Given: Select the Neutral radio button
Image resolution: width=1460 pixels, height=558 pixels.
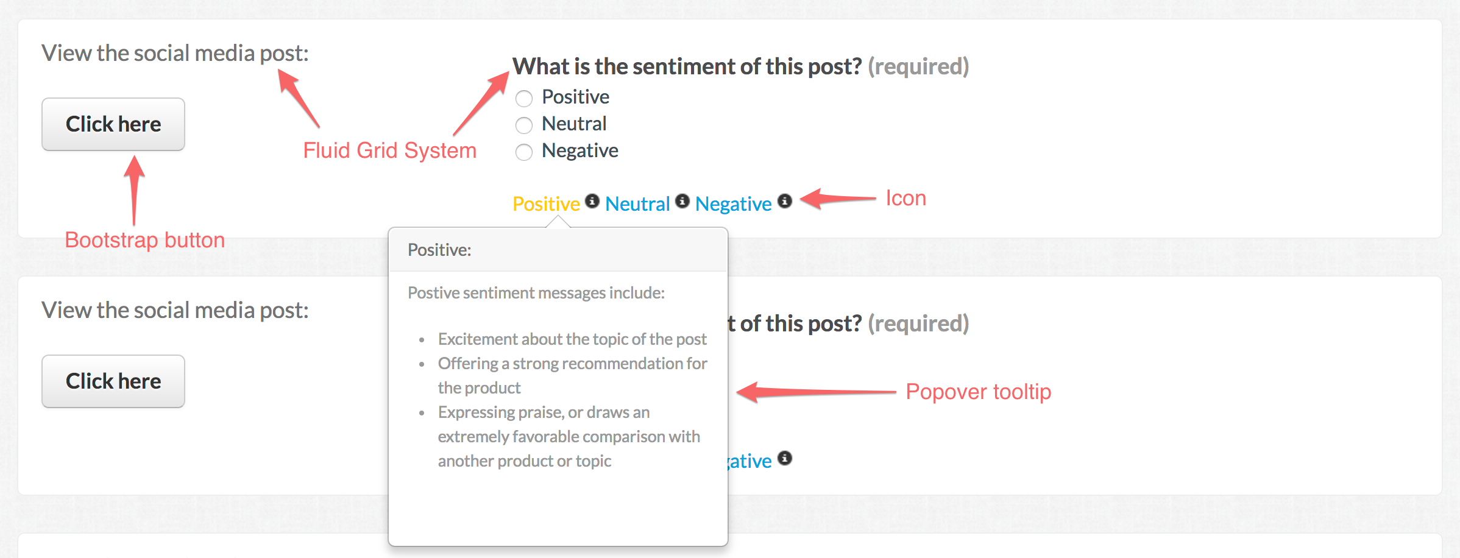Looking at the screenshot, I should tap(523, 125).
